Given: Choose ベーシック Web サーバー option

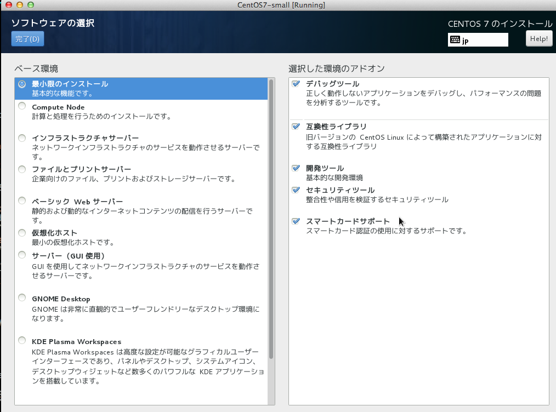Looking at the screenshot, I should pos(22,201).
